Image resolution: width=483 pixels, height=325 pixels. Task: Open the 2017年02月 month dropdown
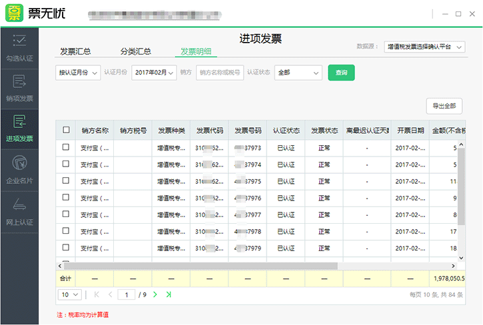(x=154, y=73)
